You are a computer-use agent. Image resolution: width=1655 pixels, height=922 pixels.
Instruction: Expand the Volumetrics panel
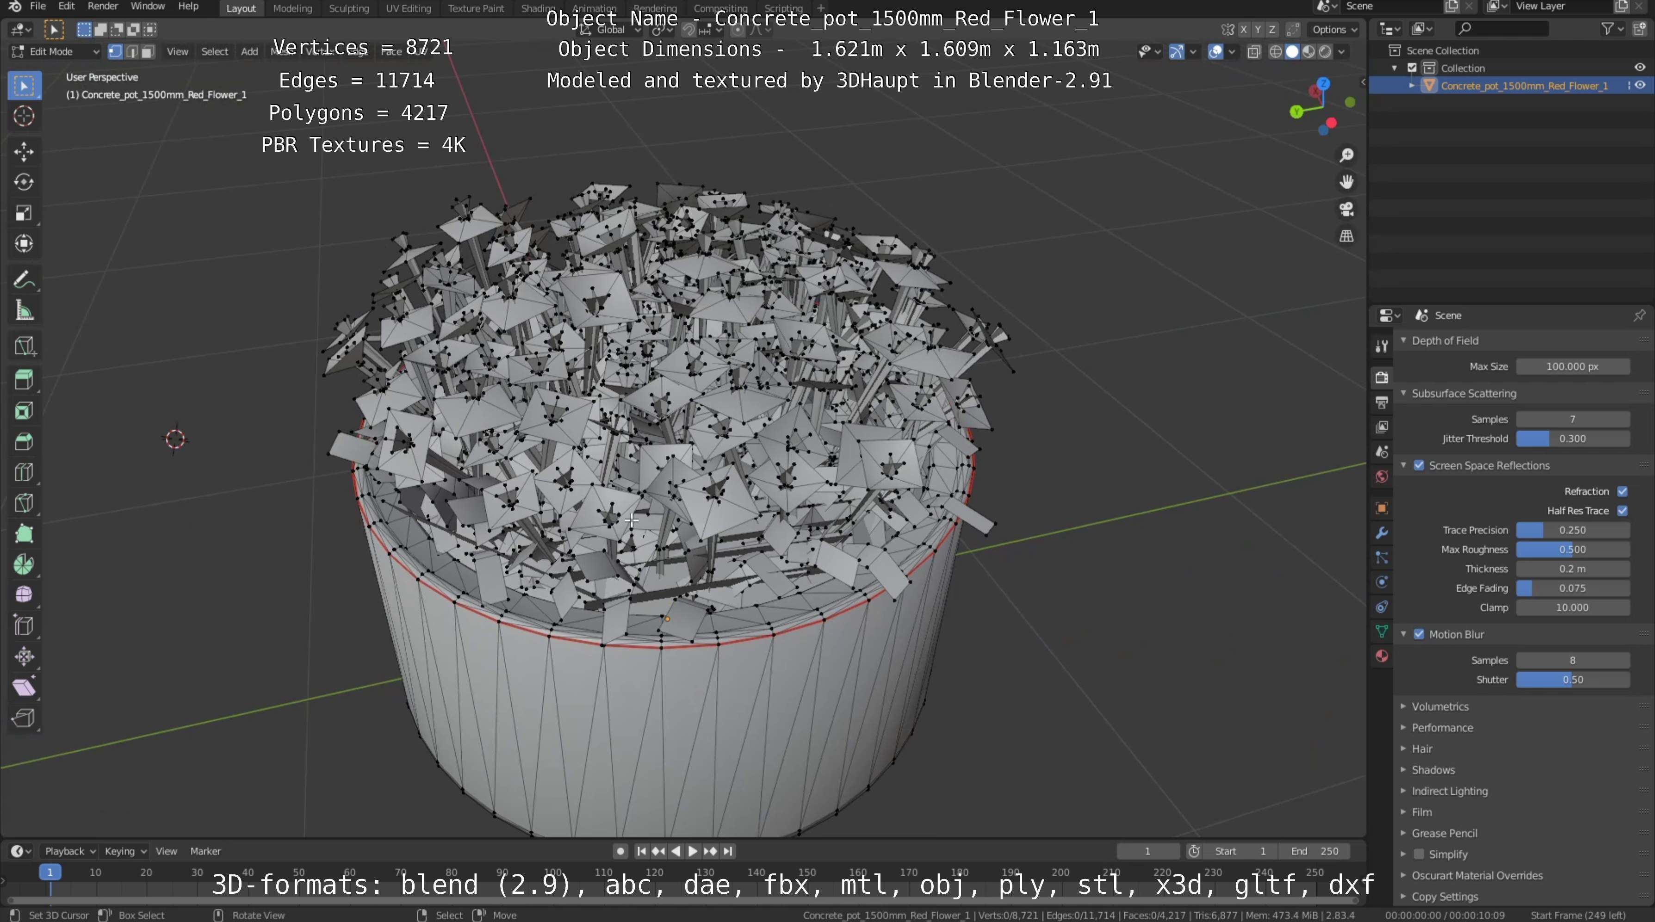coord(1404,707)
